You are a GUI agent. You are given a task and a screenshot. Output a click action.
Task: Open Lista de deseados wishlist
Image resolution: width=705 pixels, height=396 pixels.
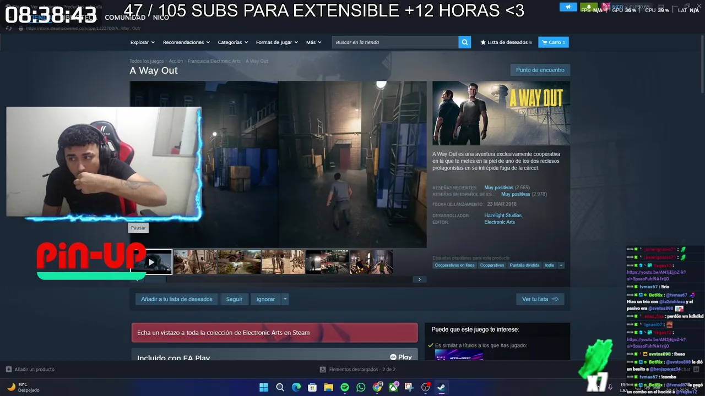click(x=506, y=42)
